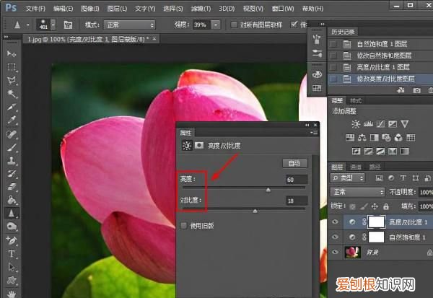Open the 图像(I) menu
This screenshot has width=433, height=298.
pyautogui.click(x=90, y=9)
